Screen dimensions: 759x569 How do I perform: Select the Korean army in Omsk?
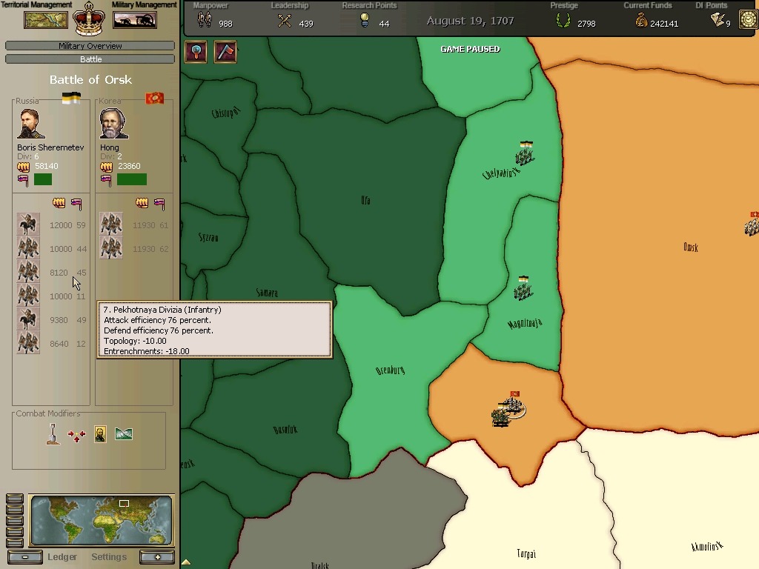click(752, 224)
